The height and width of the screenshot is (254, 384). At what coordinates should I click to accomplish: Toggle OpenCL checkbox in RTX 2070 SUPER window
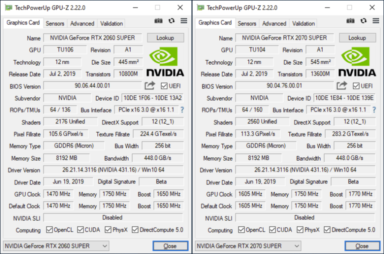pos(241,230)
